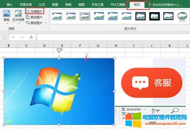
Task: Apply the first simple frame picture style
Action: 57,16
